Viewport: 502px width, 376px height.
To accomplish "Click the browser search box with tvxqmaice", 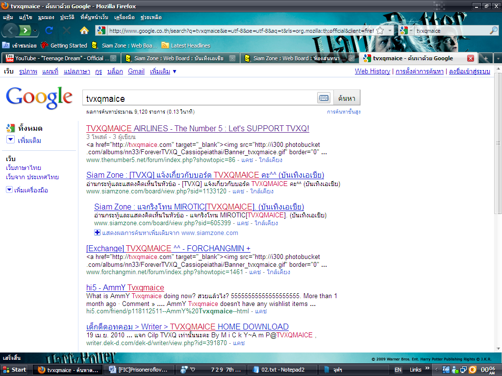I will click(x=452, y=31).
